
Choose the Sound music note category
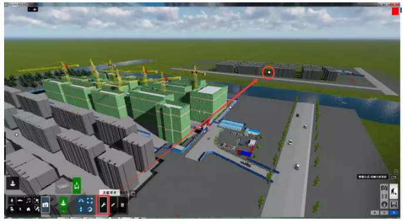pyautogui.click(x=28, y=200)
